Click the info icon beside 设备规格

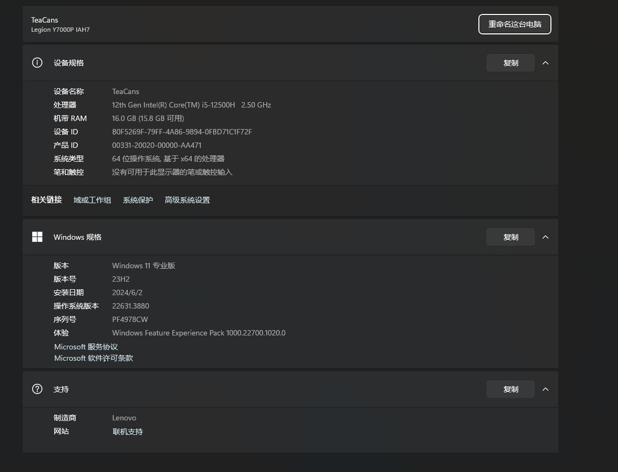point(37,63)
